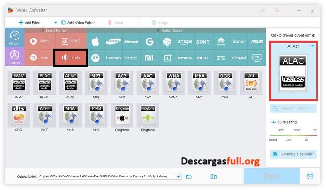Open BLU device presets
325x189 pixels.
click(203, 58)
